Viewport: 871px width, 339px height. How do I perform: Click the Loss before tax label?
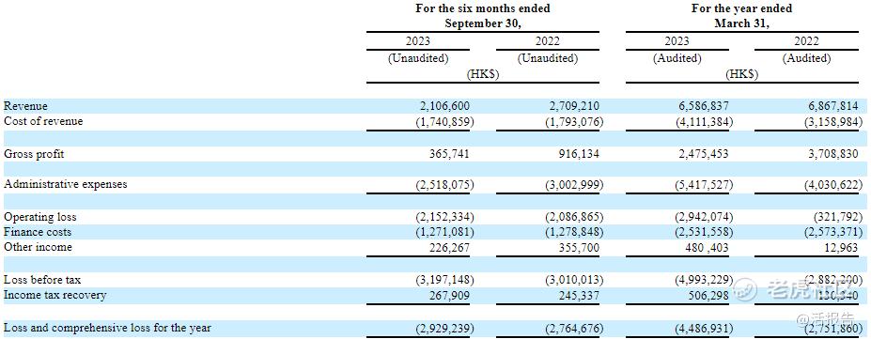(x=42, y=280)
